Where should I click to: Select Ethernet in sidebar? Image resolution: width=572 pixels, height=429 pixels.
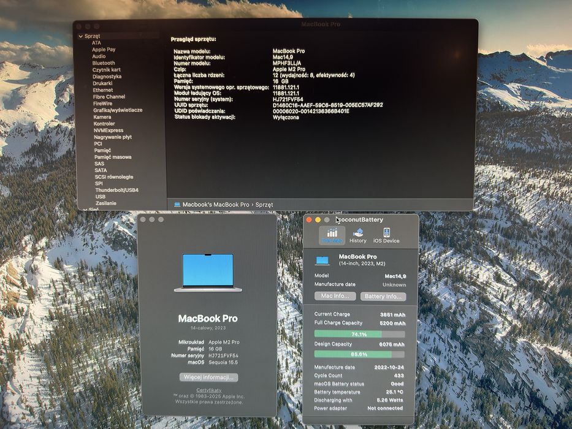(x=103, y=89)
